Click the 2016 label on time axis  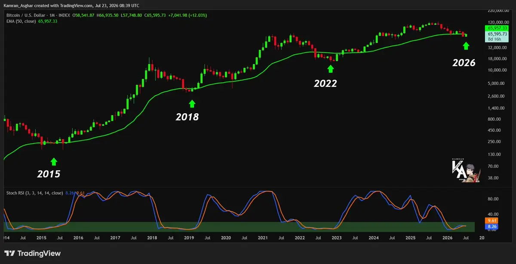78,237
